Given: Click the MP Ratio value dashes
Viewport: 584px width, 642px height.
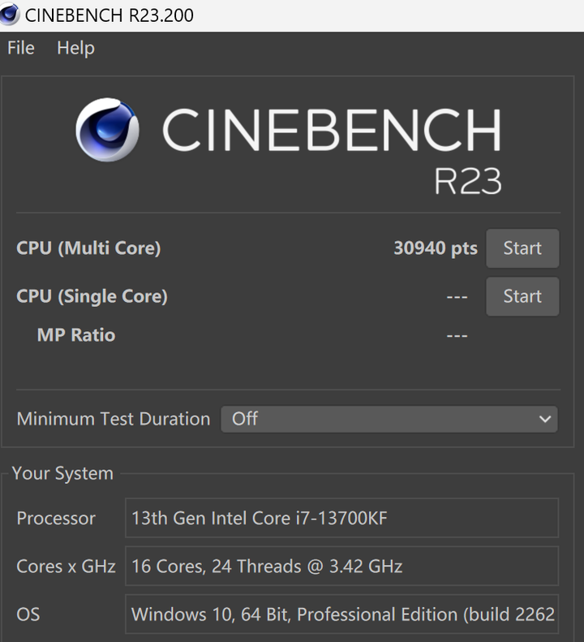Looking at the screenshot, I should (457, 336).
